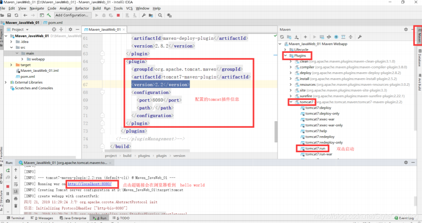Screen dimensions: 422x224
Task: Click the Save All toolbar icon
Action: [9, 15]
